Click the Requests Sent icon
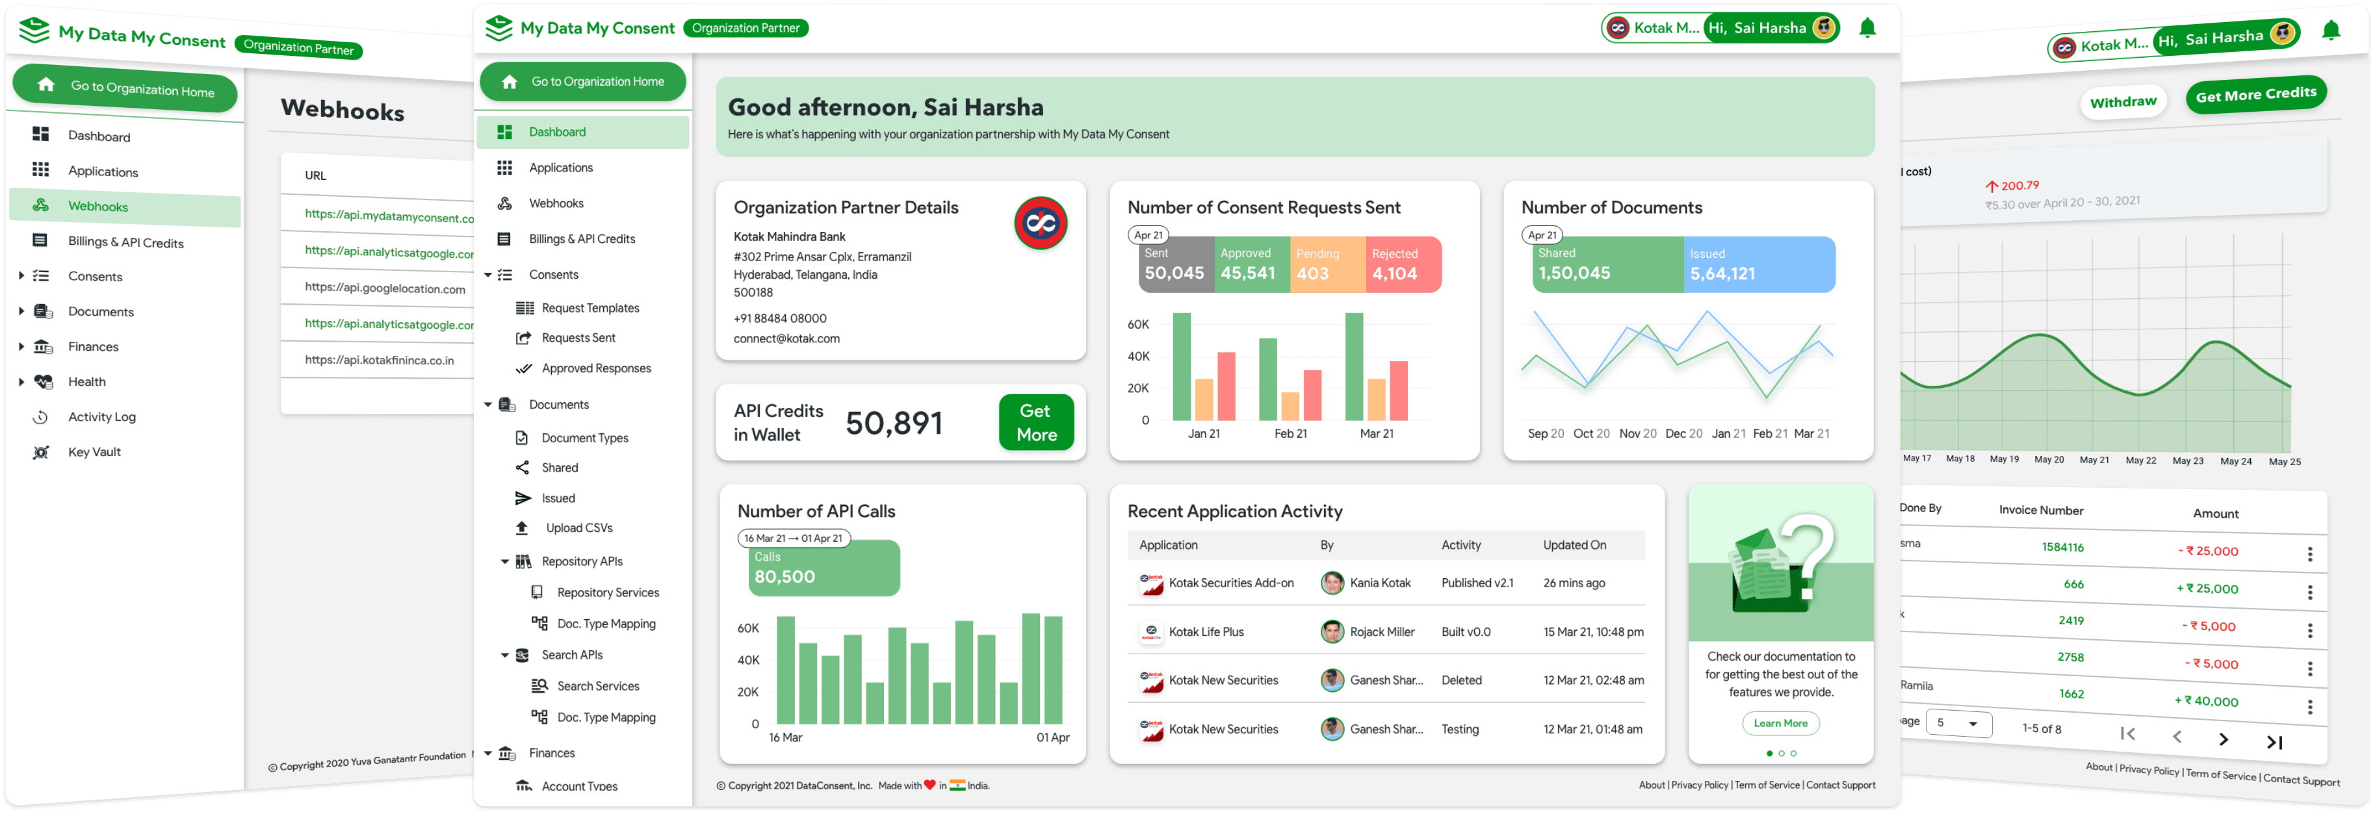 [x=524, y=338]
